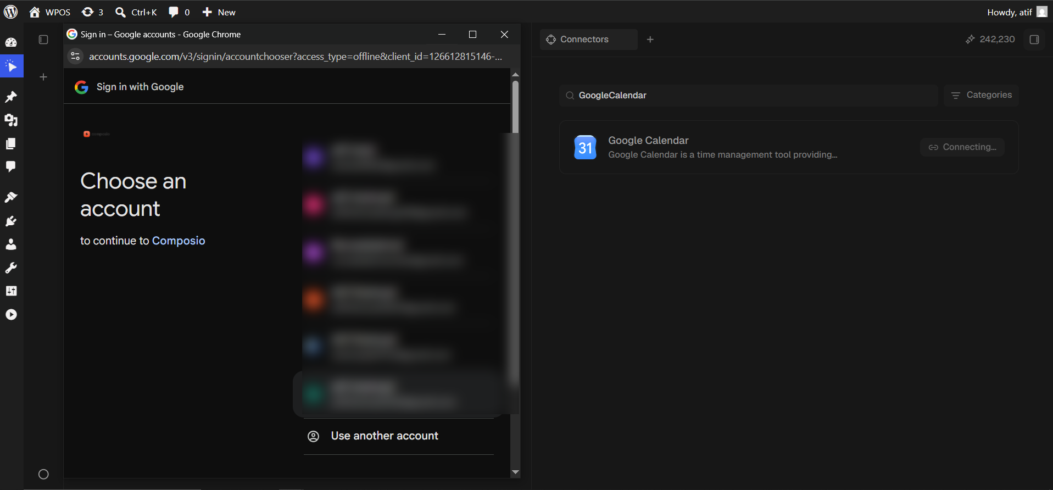Minimize the Google sign-in Chrome window
The height and width of the screenshot is (490, 1053).
click(442, 34)
